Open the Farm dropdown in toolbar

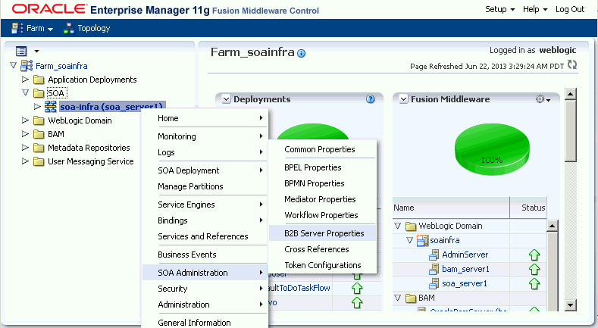tap(39, 28)
